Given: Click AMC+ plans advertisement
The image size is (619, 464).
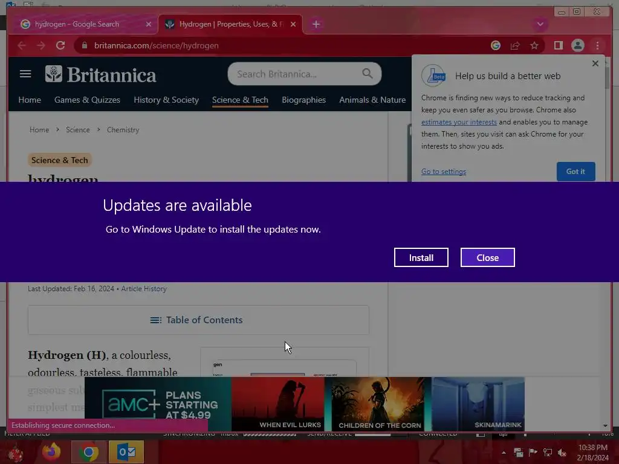Looking at the screenshot, I should [x=158, y=404].
